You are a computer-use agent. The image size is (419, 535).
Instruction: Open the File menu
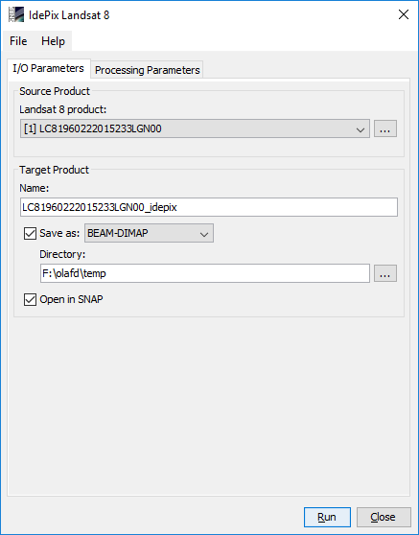[18, 41]
